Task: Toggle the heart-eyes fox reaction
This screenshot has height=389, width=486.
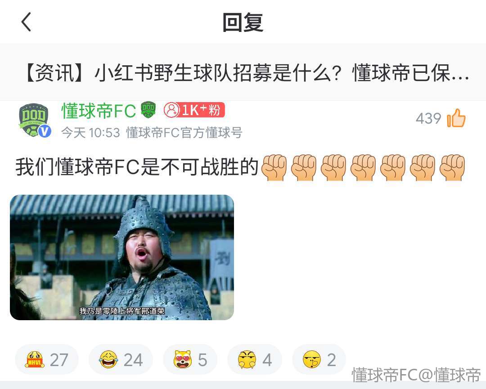Action: pyautogui.click(x=190, y=360)
